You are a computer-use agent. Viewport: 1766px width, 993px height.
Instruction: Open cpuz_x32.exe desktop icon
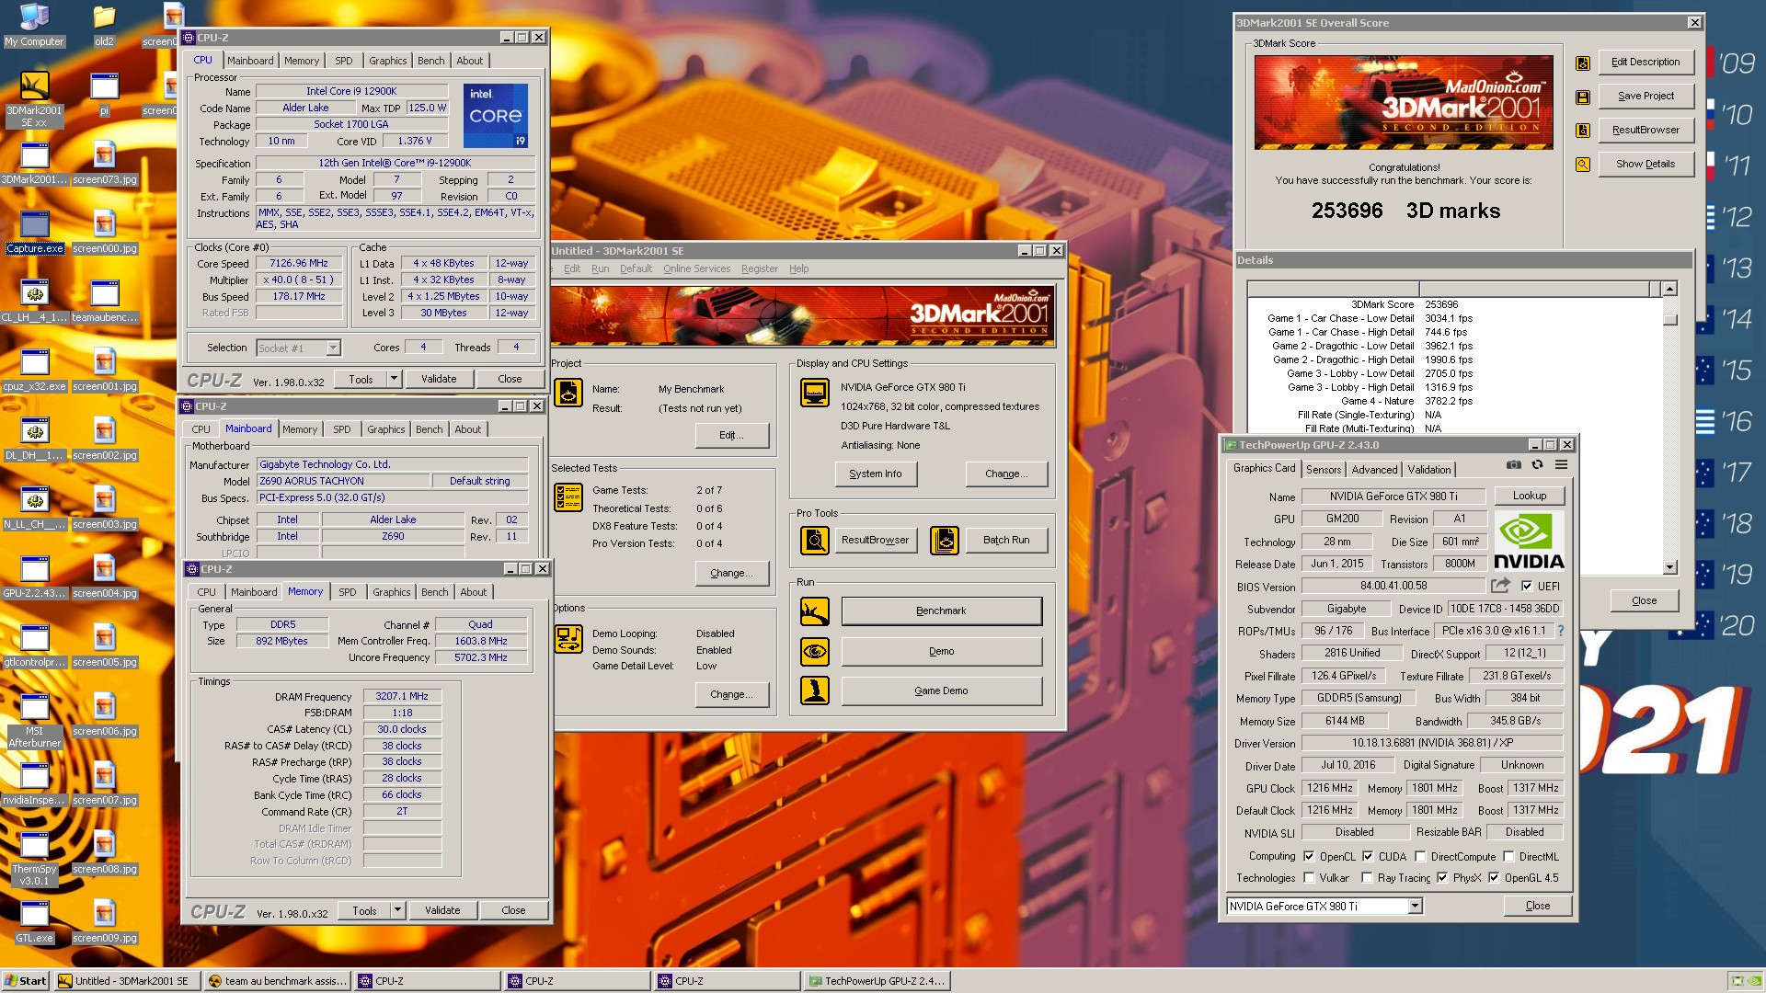pyautogui.click(x=34, y=371)
